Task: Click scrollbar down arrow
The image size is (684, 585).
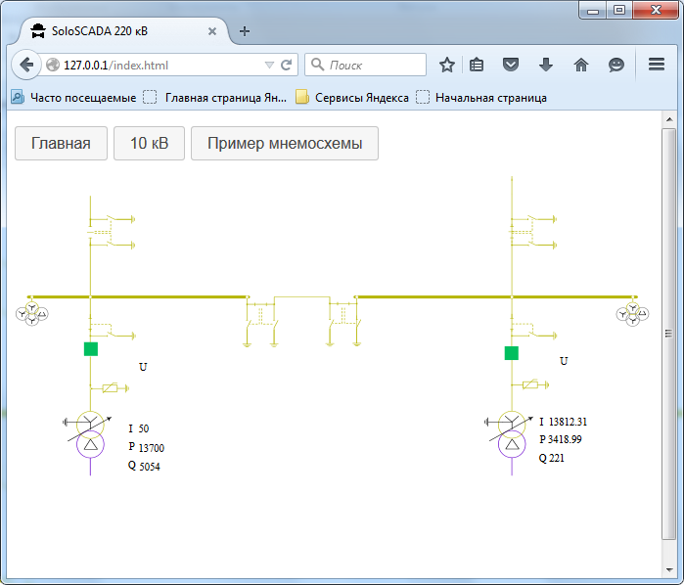Action: 668,569
